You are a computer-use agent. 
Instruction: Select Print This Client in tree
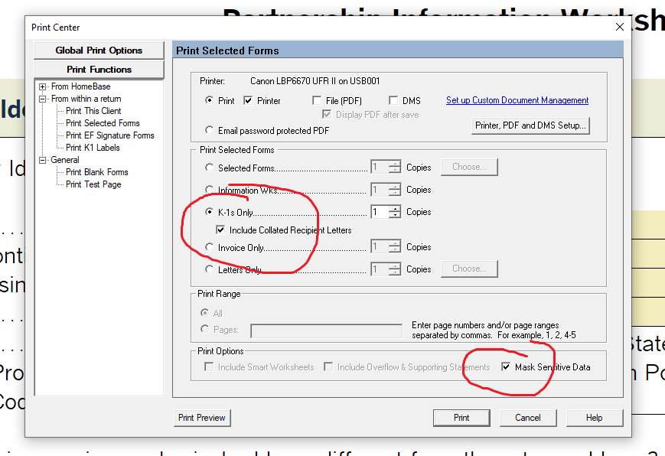[x=93, y=111]
